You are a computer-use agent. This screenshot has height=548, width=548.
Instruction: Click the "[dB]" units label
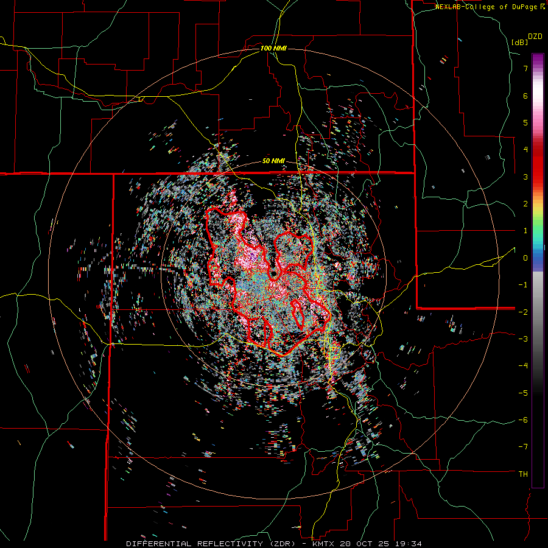click(x=519, y=42)
